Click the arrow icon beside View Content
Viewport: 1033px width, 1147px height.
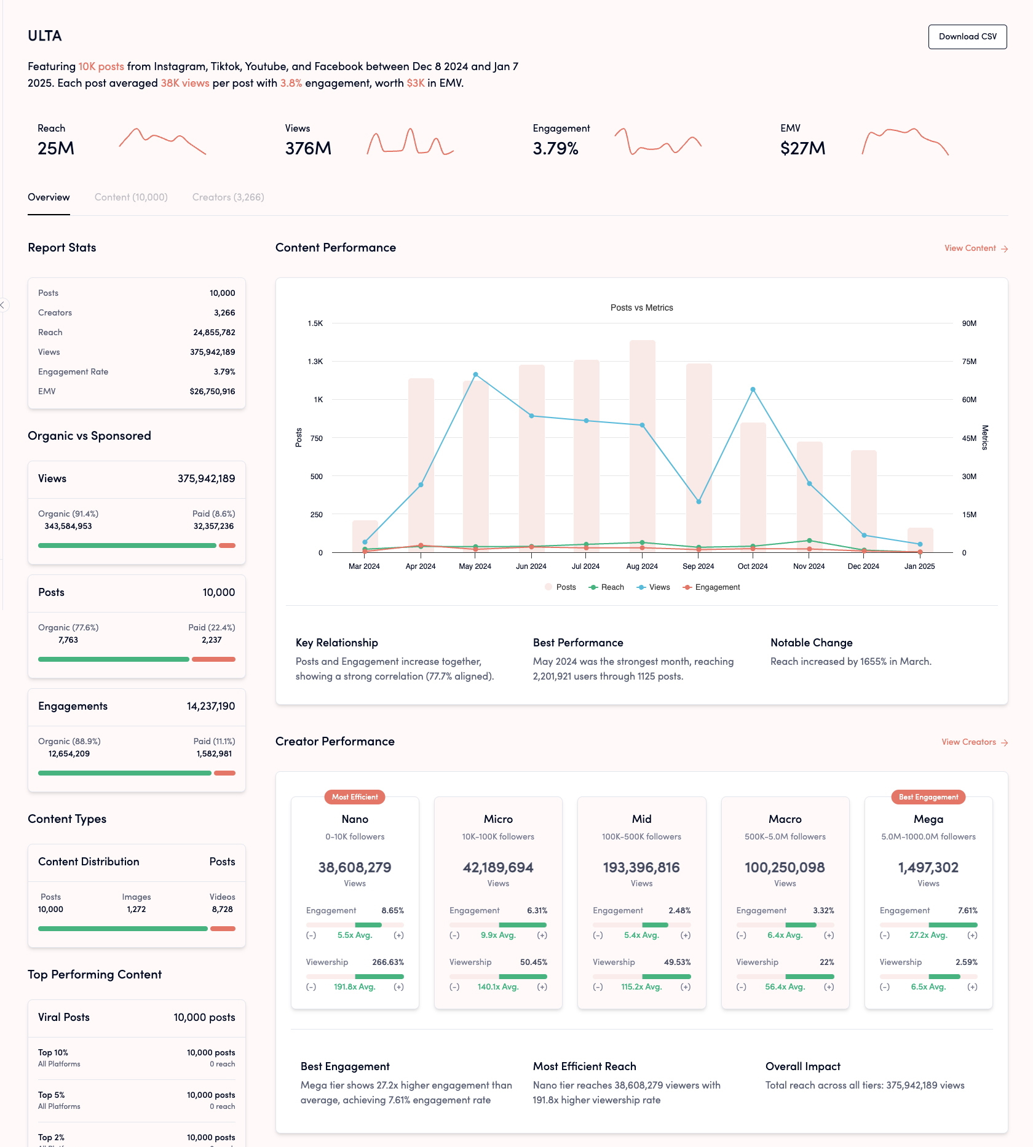coord(1004,249)
